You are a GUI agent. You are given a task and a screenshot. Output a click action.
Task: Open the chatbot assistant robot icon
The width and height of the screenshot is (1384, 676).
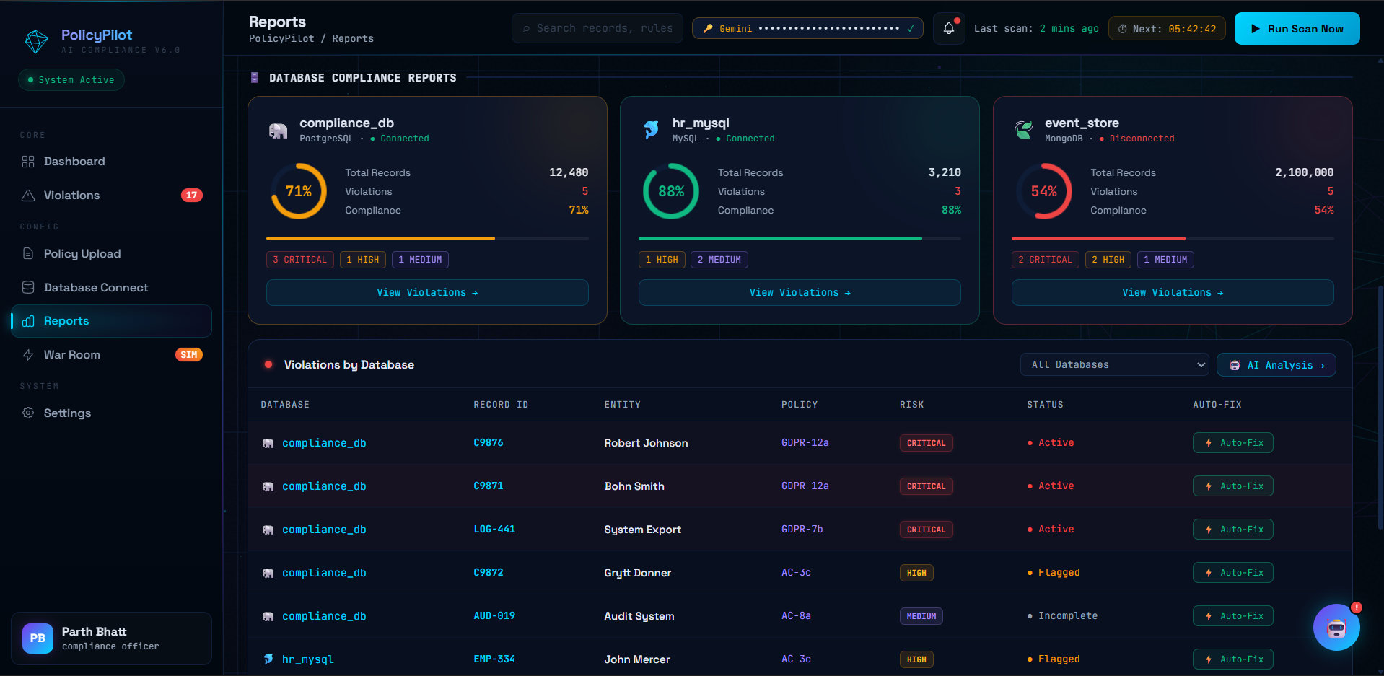click(x=1336, y=628)
